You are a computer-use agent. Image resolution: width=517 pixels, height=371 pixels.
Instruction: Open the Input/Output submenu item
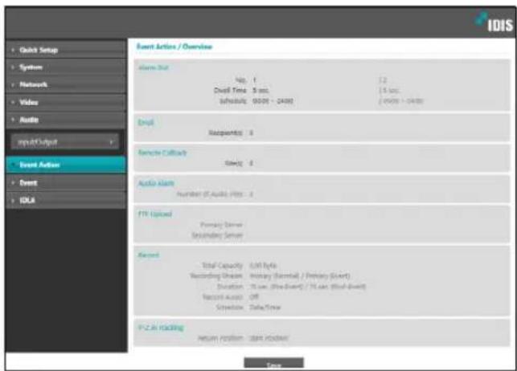pos(65,142)
